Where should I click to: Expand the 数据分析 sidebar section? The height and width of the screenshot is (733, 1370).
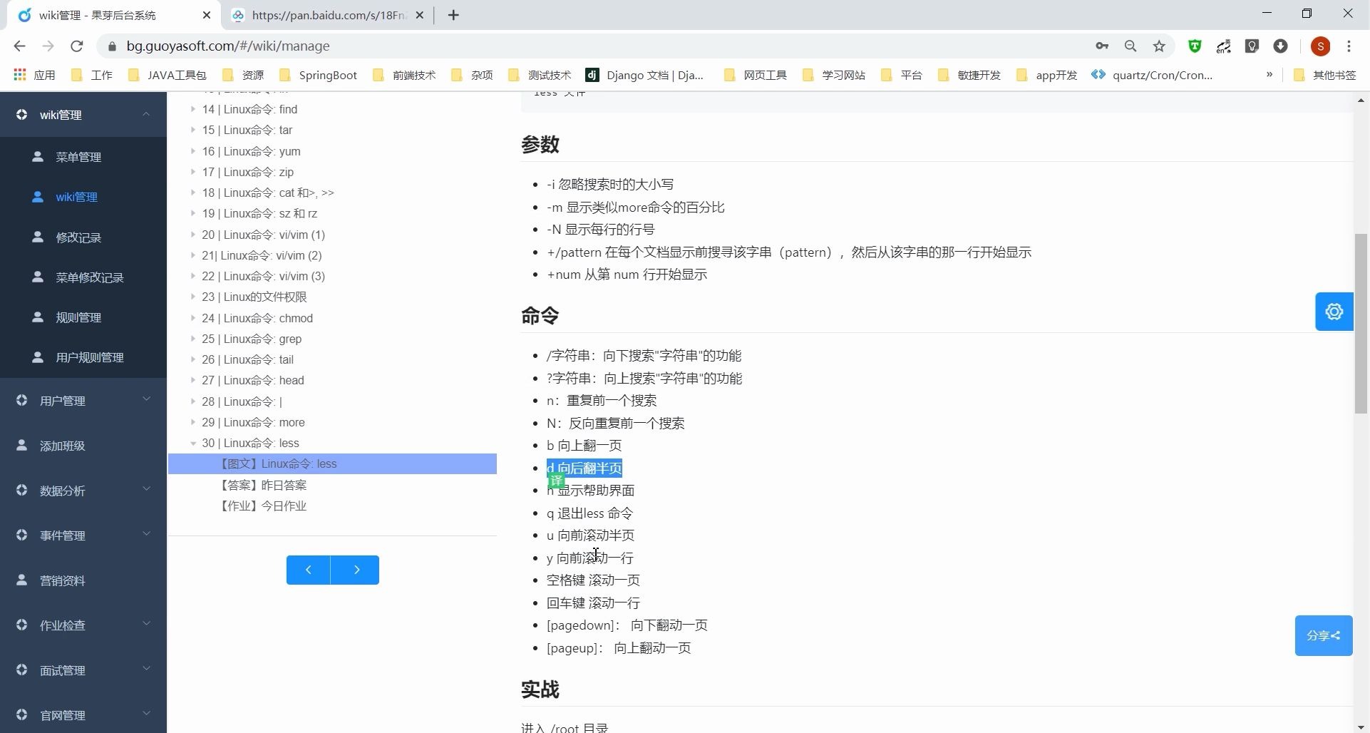83,491
